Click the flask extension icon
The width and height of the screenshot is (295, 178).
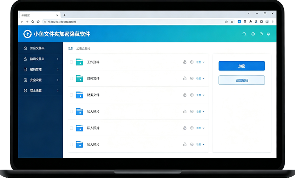(x=256, y=22)
